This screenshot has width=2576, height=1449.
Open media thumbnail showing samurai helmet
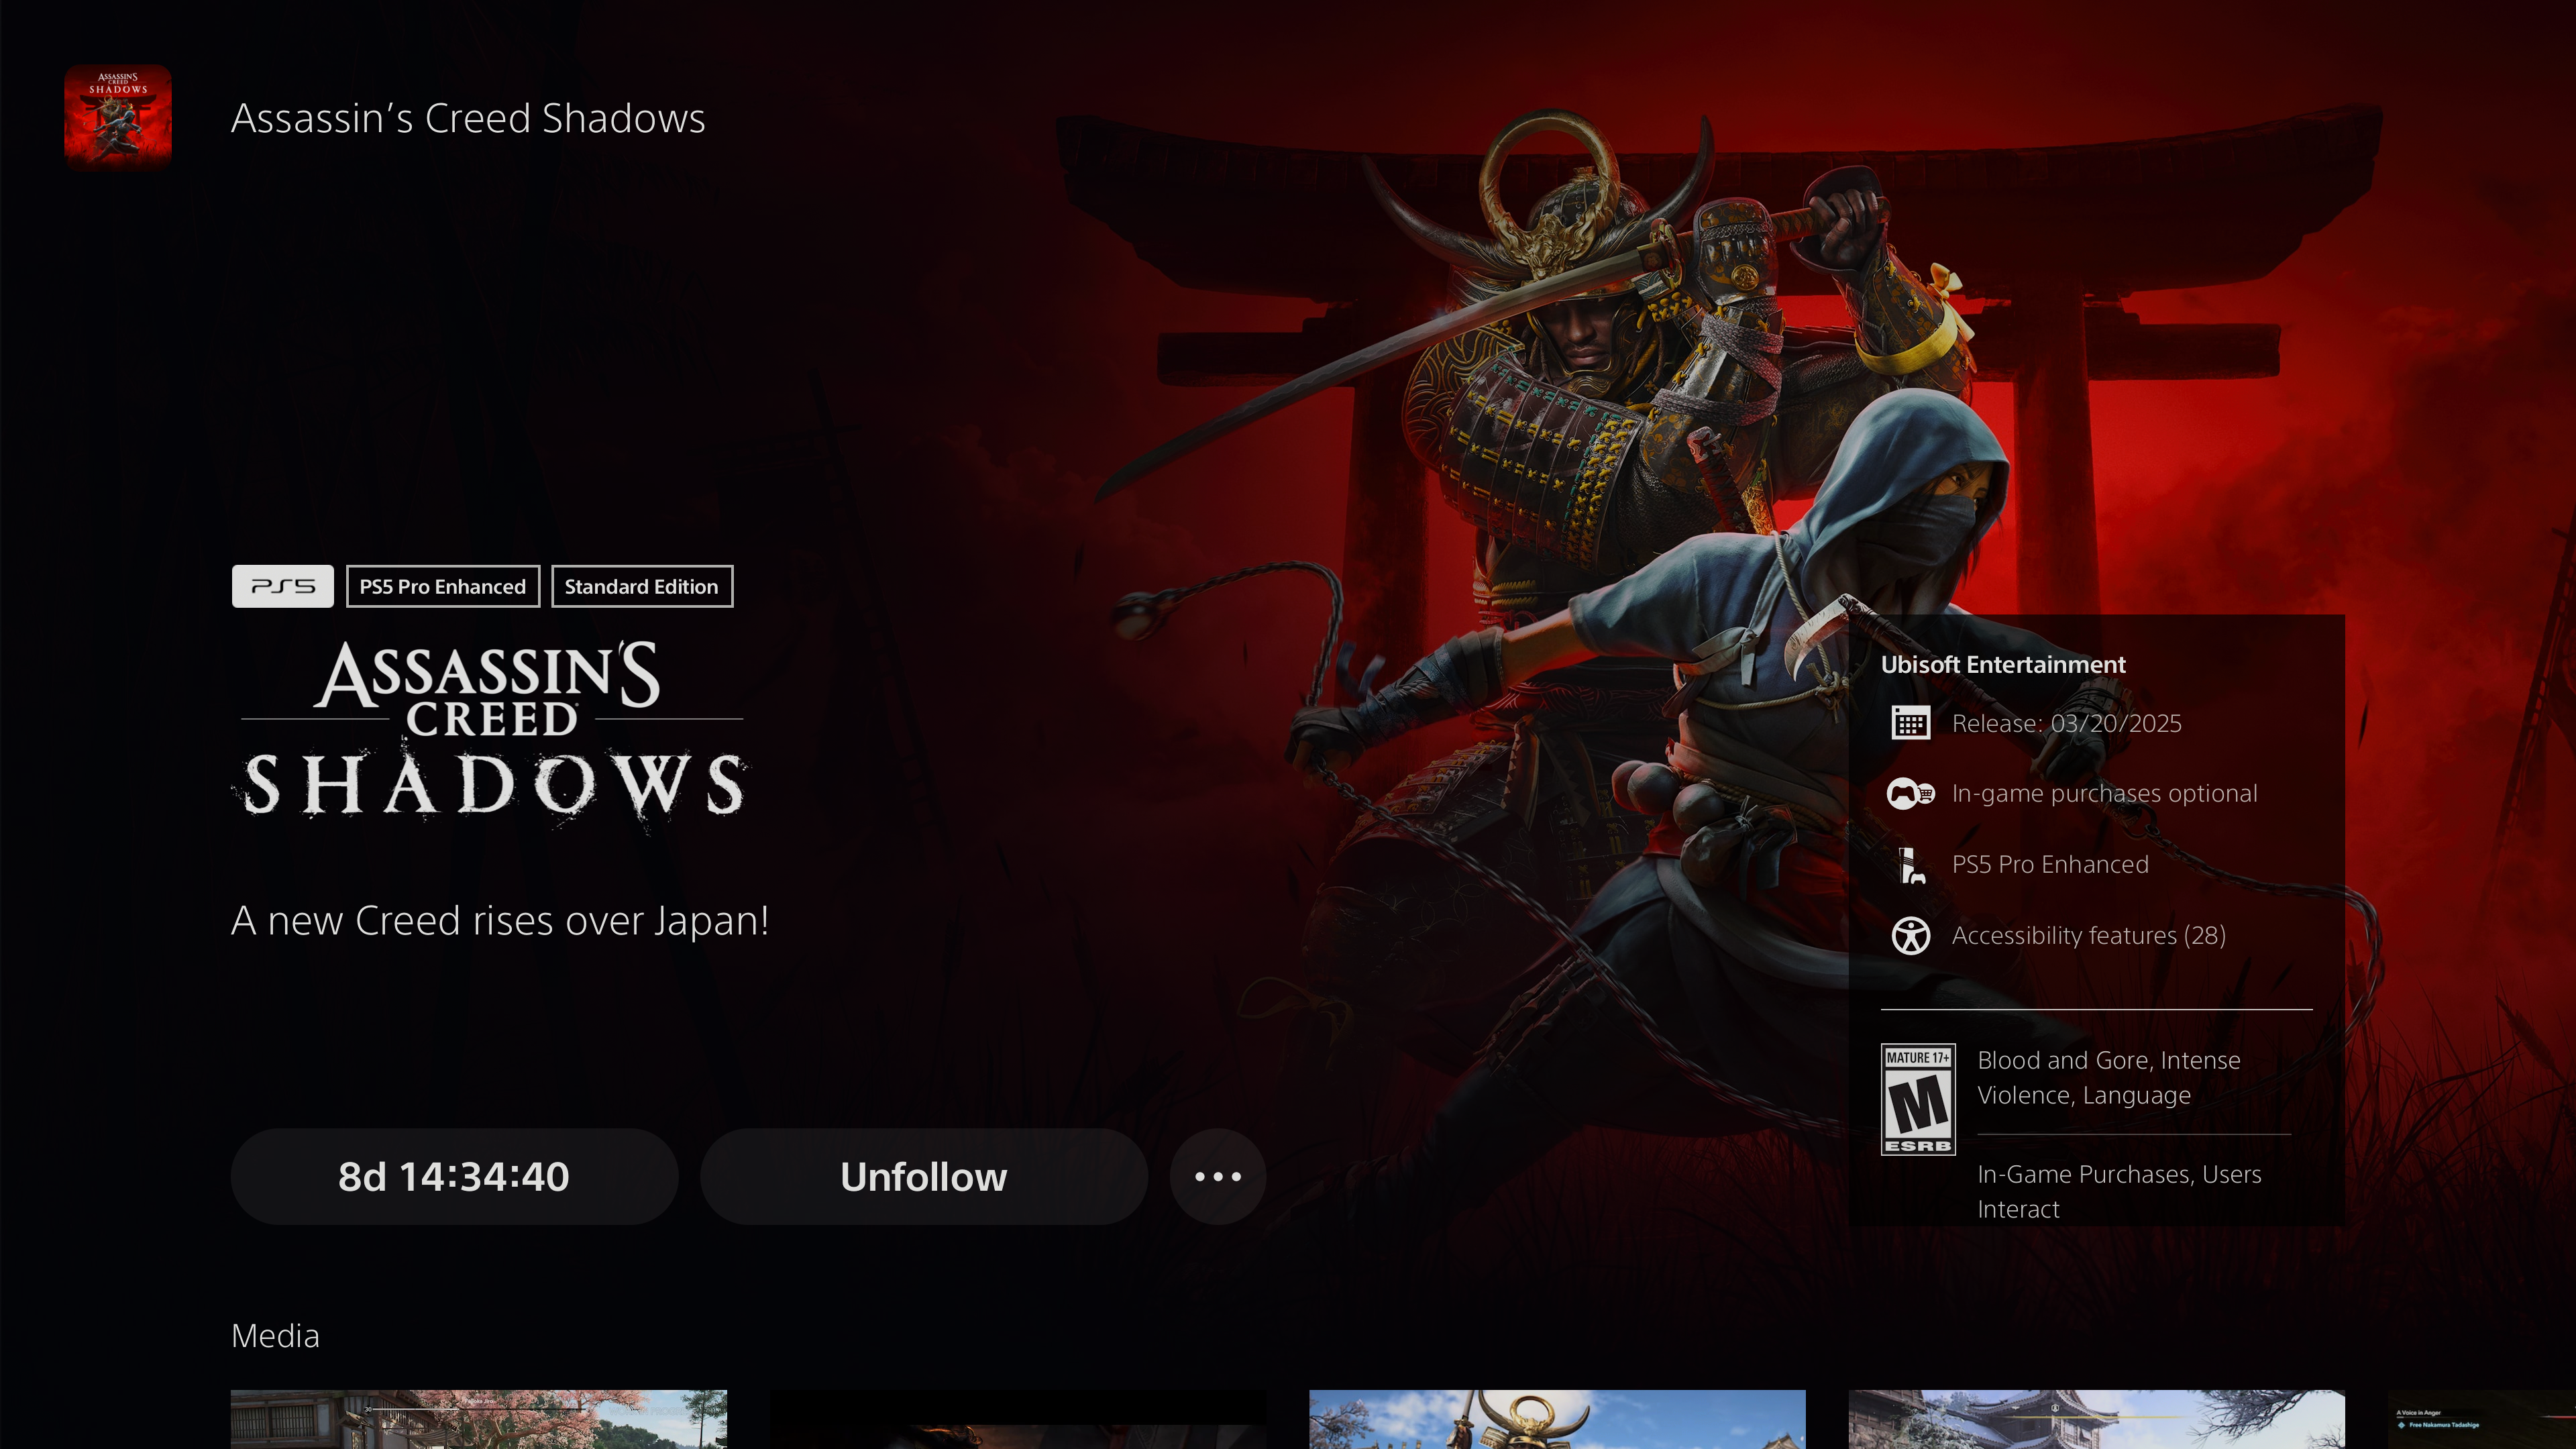tap(1557, 1419)
